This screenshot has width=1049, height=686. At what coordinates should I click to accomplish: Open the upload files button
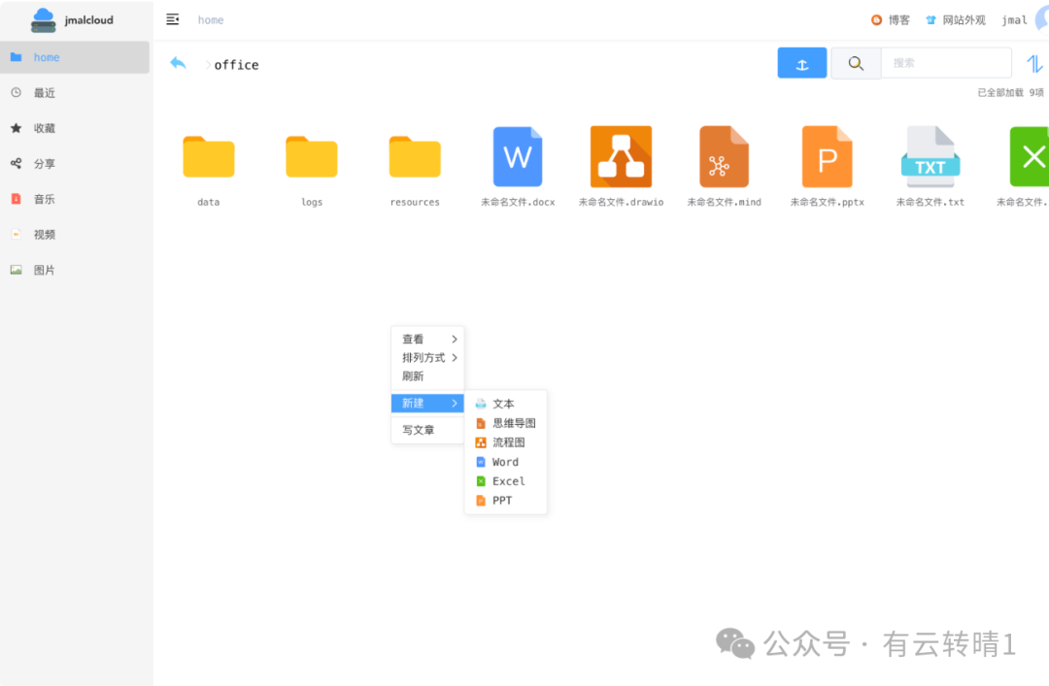click(x=801, y=62)
